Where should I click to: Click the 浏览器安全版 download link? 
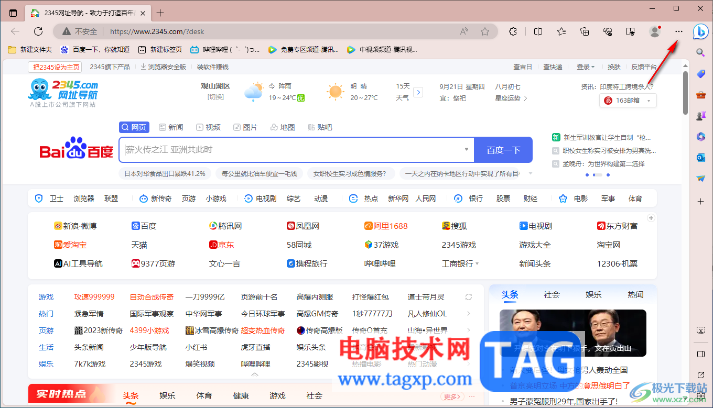click(163, 67)
